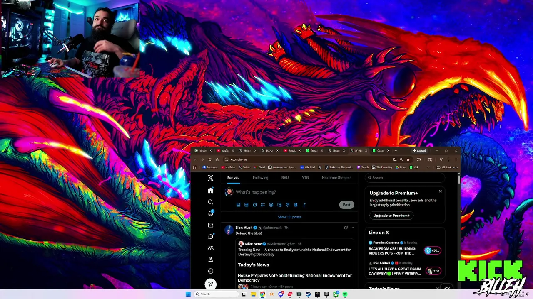
Task: Open Messages envelope icon in sidebar
Action: click(210, 225)
